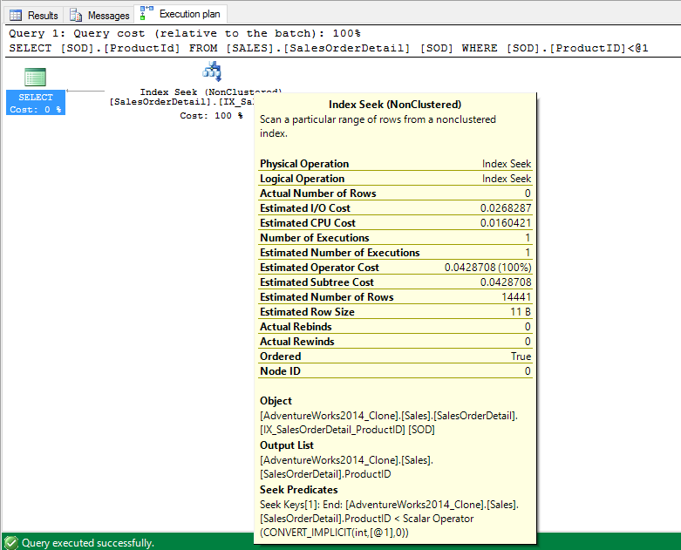Click the SELECT statement query text

329,48
